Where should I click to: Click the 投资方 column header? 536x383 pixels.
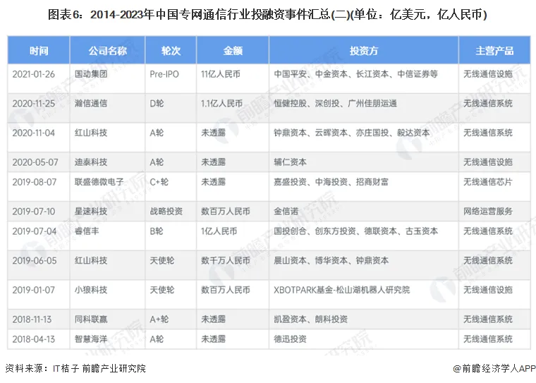click(x=364, y=51)
